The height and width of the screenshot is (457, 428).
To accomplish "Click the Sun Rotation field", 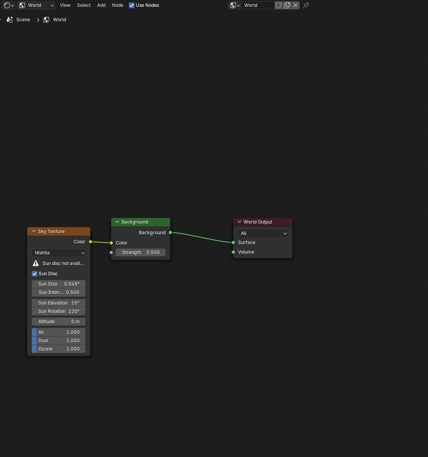I will point(59,311).
